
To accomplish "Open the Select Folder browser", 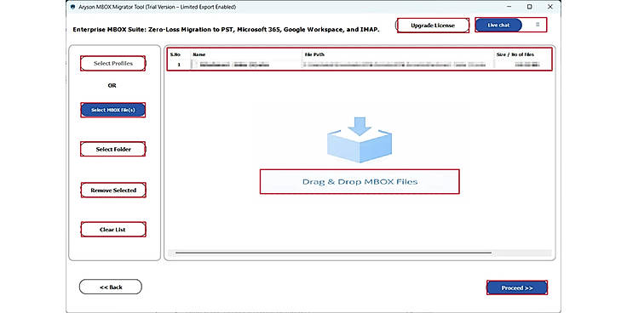I will click(x=113, y=149).
